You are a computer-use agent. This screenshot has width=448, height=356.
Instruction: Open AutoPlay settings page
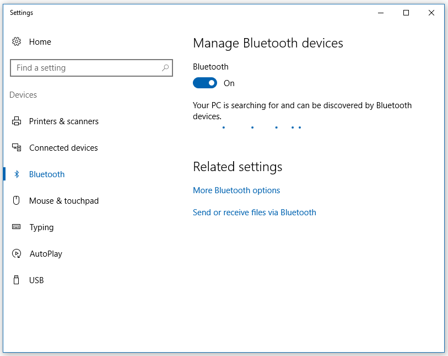[x=46, y=254]
